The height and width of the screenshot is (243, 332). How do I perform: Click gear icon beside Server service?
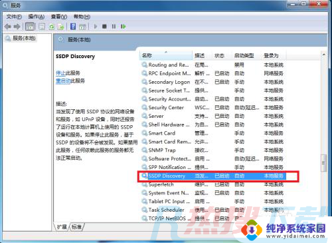145,116
